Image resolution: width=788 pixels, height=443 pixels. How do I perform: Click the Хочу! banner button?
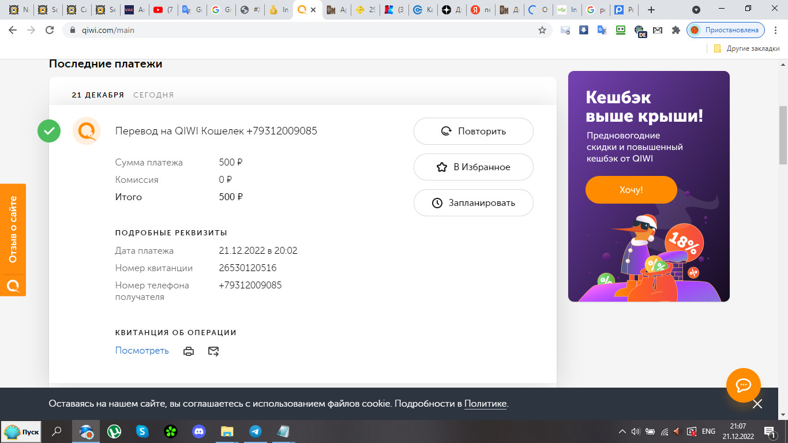click(631, 190)
